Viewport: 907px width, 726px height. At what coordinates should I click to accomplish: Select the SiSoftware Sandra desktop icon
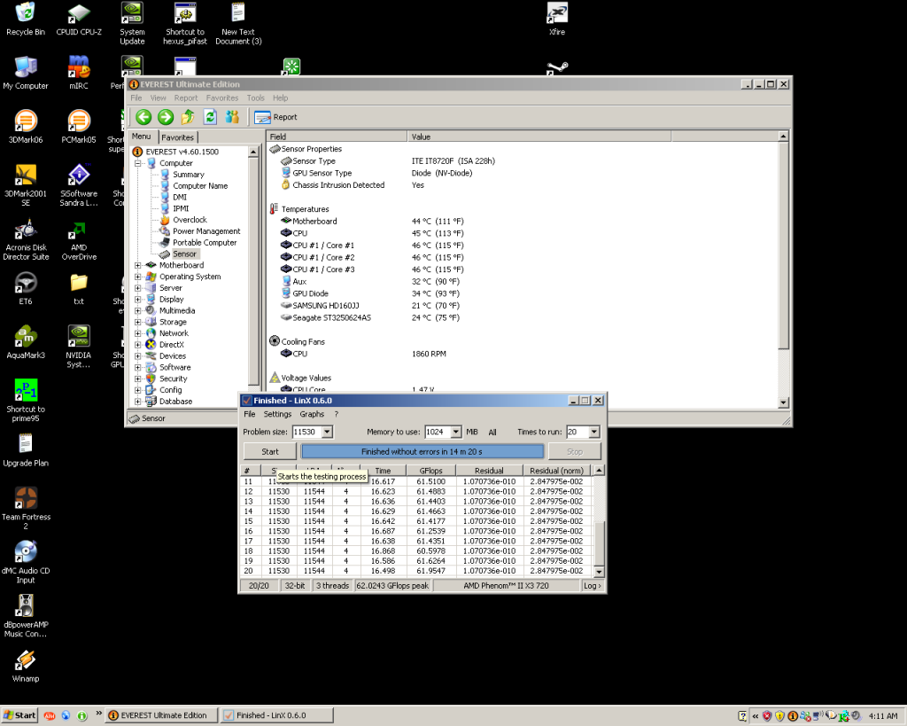click(x=79, y=185)
